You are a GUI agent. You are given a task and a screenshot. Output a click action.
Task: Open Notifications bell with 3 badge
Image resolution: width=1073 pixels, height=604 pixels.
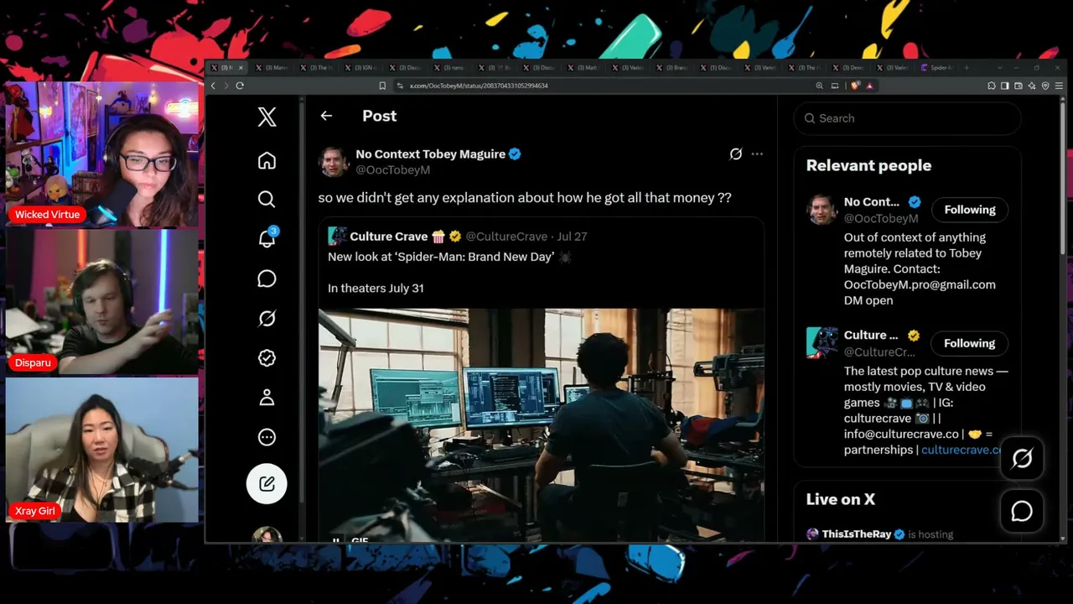coord(267,238)
